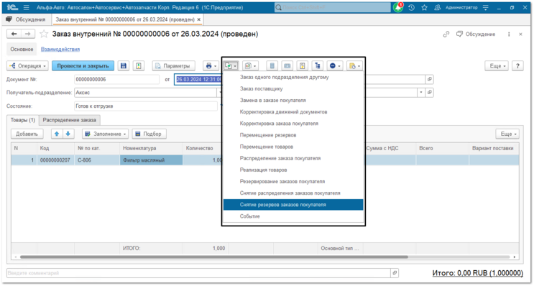The image size is (534, 286).
Task: Go forward with the right arrow
Action: [27, 34]
